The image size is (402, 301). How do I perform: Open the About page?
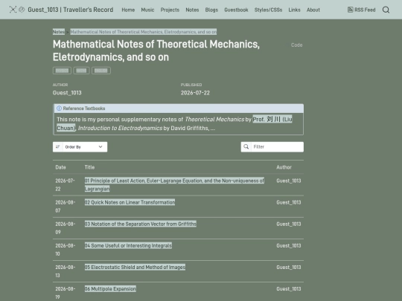point(313,10)
